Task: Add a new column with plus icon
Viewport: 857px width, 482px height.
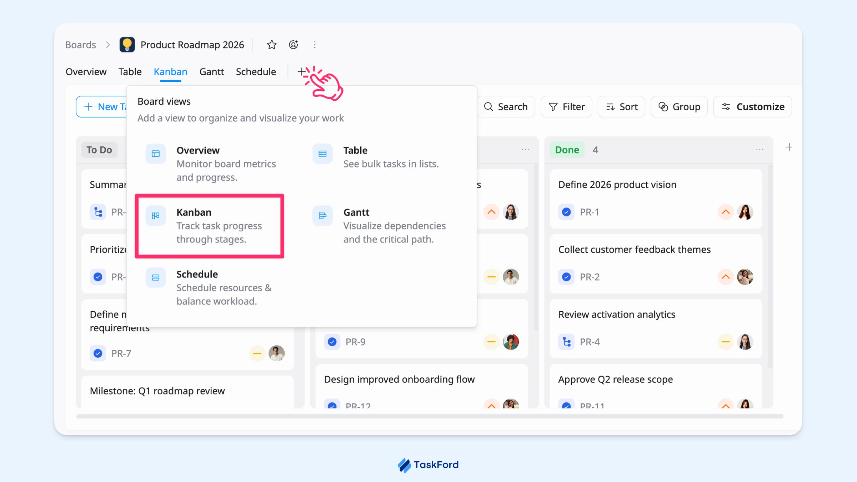Action: tap(789, 147)
